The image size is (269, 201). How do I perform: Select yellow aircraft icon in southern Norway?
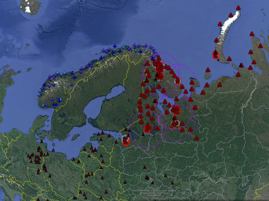click(x=66, y=94)
